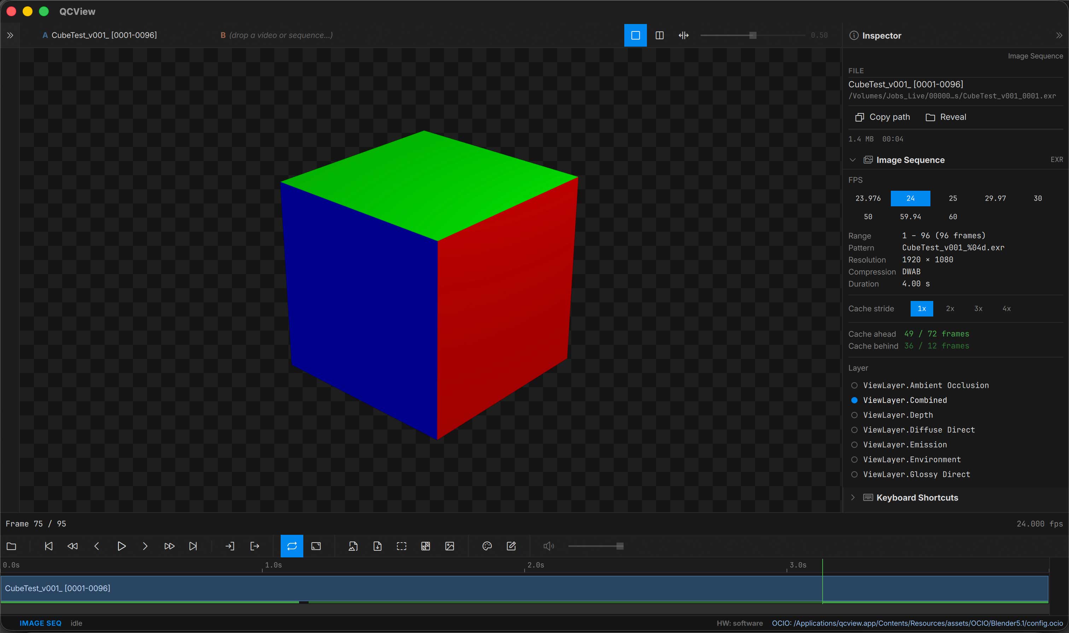The height and width of the screenshot is (633, 1069).
Task: Collapse the Inspector panel with double chevron
Action: (1059, 35)
